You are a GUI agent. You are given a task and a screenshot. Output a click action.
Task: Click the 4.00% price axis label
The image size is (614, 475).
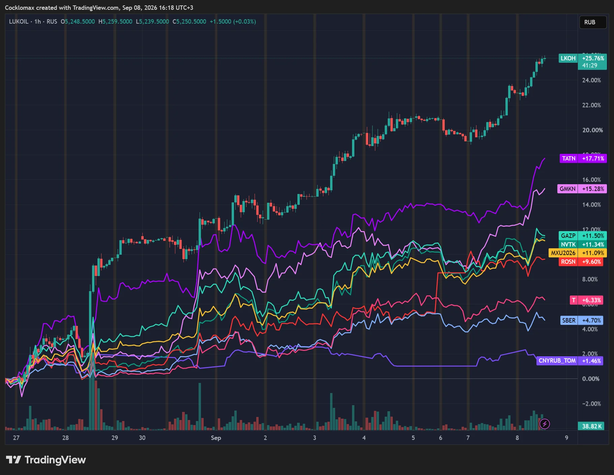590,329
